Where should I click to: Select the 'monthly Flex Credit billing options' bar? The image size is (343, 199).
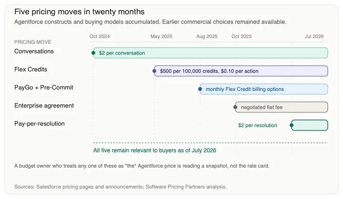(x=264, y=89)
